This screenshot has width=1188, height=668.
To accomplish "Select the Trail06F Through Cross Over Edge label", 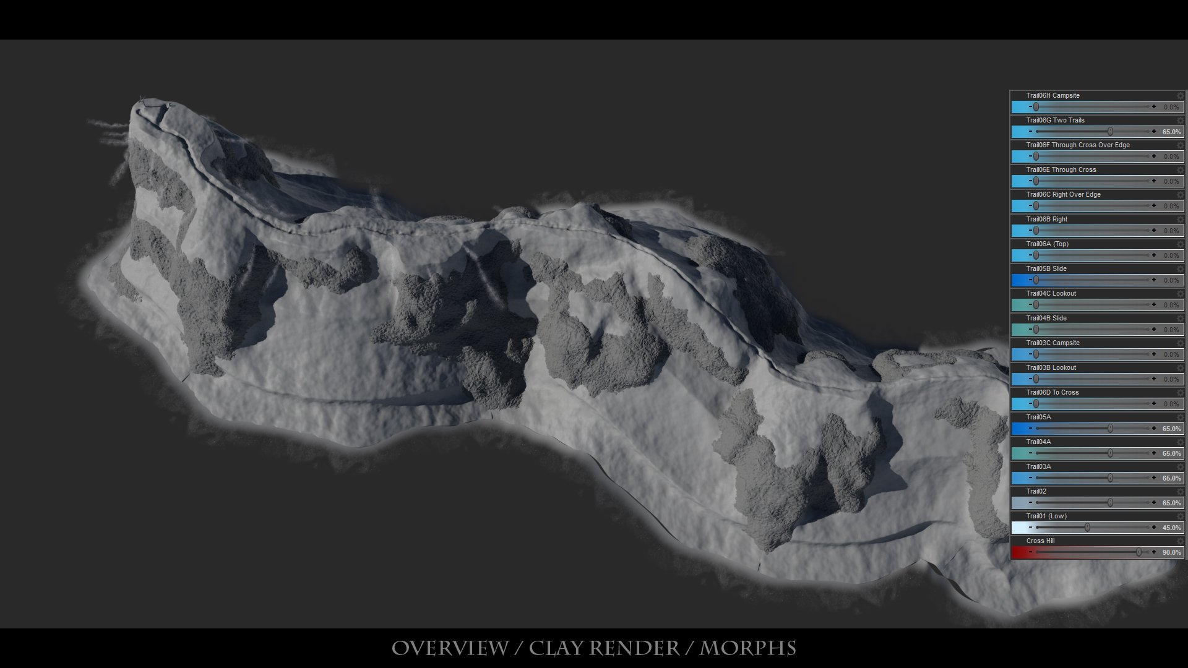I will [x=1077, y=145].
